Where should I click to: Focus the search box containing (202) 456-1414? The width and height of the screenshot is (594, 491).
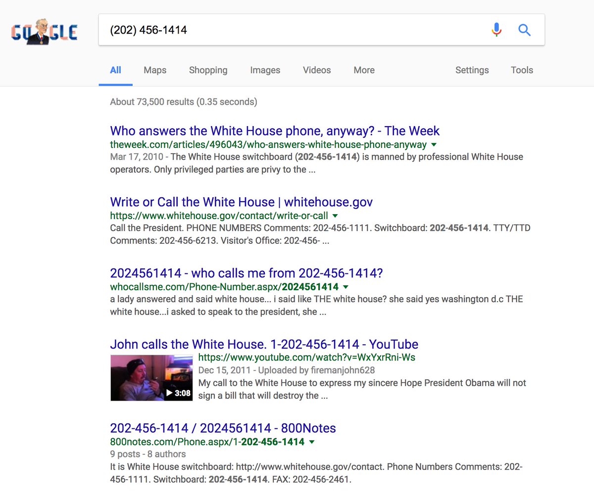pos(322,30)
